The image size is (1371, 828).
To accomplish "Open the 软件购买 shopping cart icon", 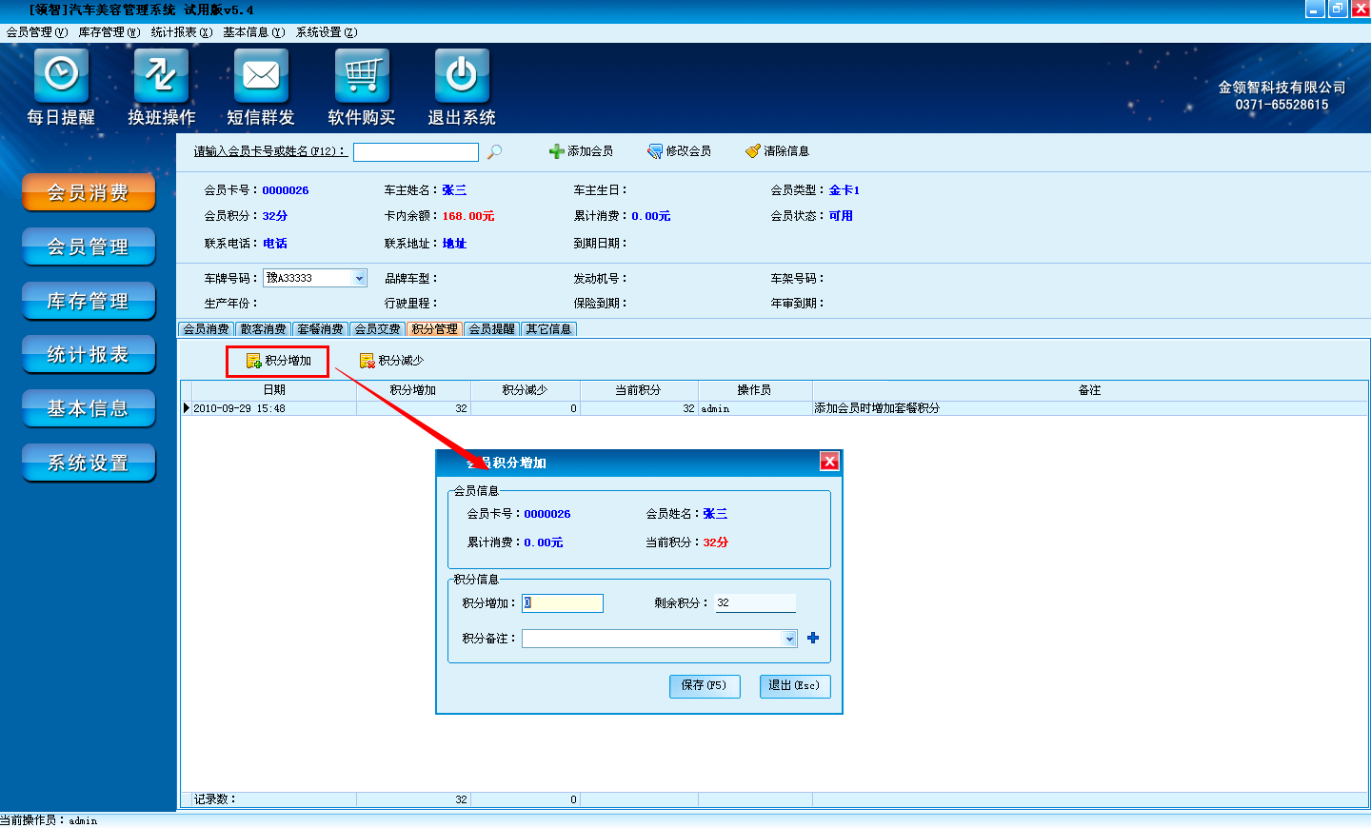I will (x=362, y=75).
